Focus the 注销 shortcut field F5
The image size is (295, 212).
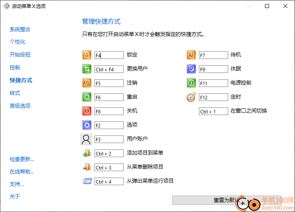tap(109, 83)
